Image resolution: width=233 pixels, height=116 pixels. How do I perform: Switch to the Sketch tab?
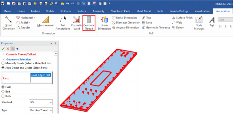[x=50, y=11]
